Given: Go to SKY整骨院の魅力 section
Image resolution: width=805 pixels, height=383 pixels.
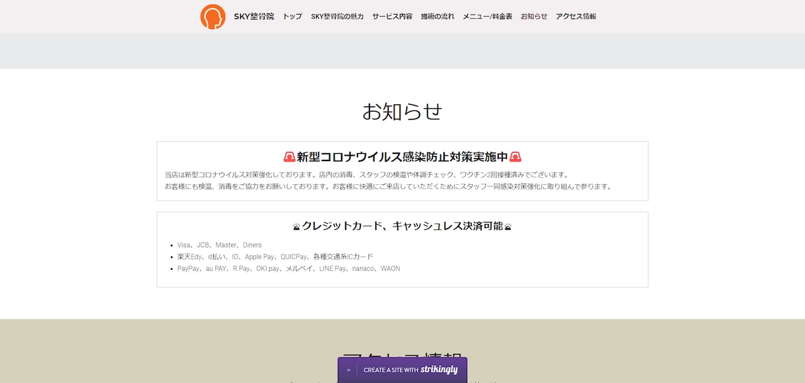Looking at the screenshot, I should pos(337,17).
